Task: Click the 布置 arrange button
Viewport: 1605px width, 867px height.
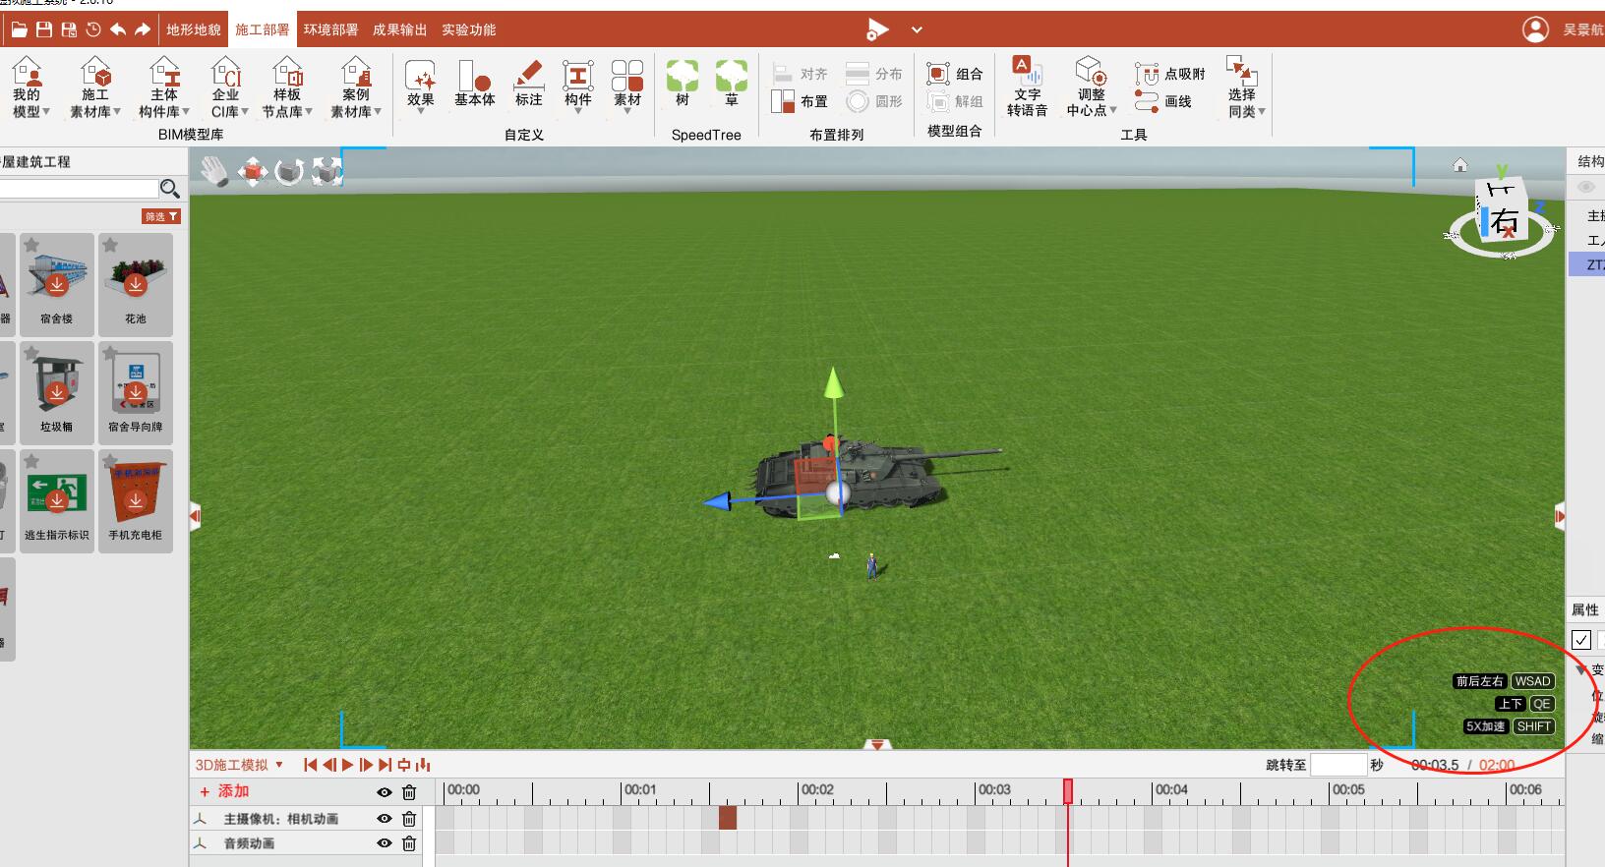Action: 800,101
